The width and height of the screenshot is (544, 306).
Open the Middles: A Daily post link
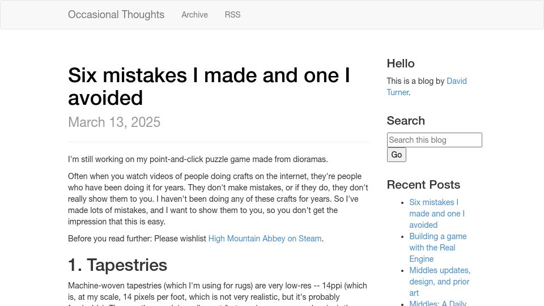coord(438,303)
